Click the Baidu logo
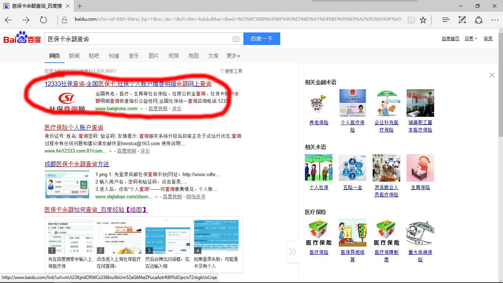This screenshot has height=283, width=503. (22, 38)
